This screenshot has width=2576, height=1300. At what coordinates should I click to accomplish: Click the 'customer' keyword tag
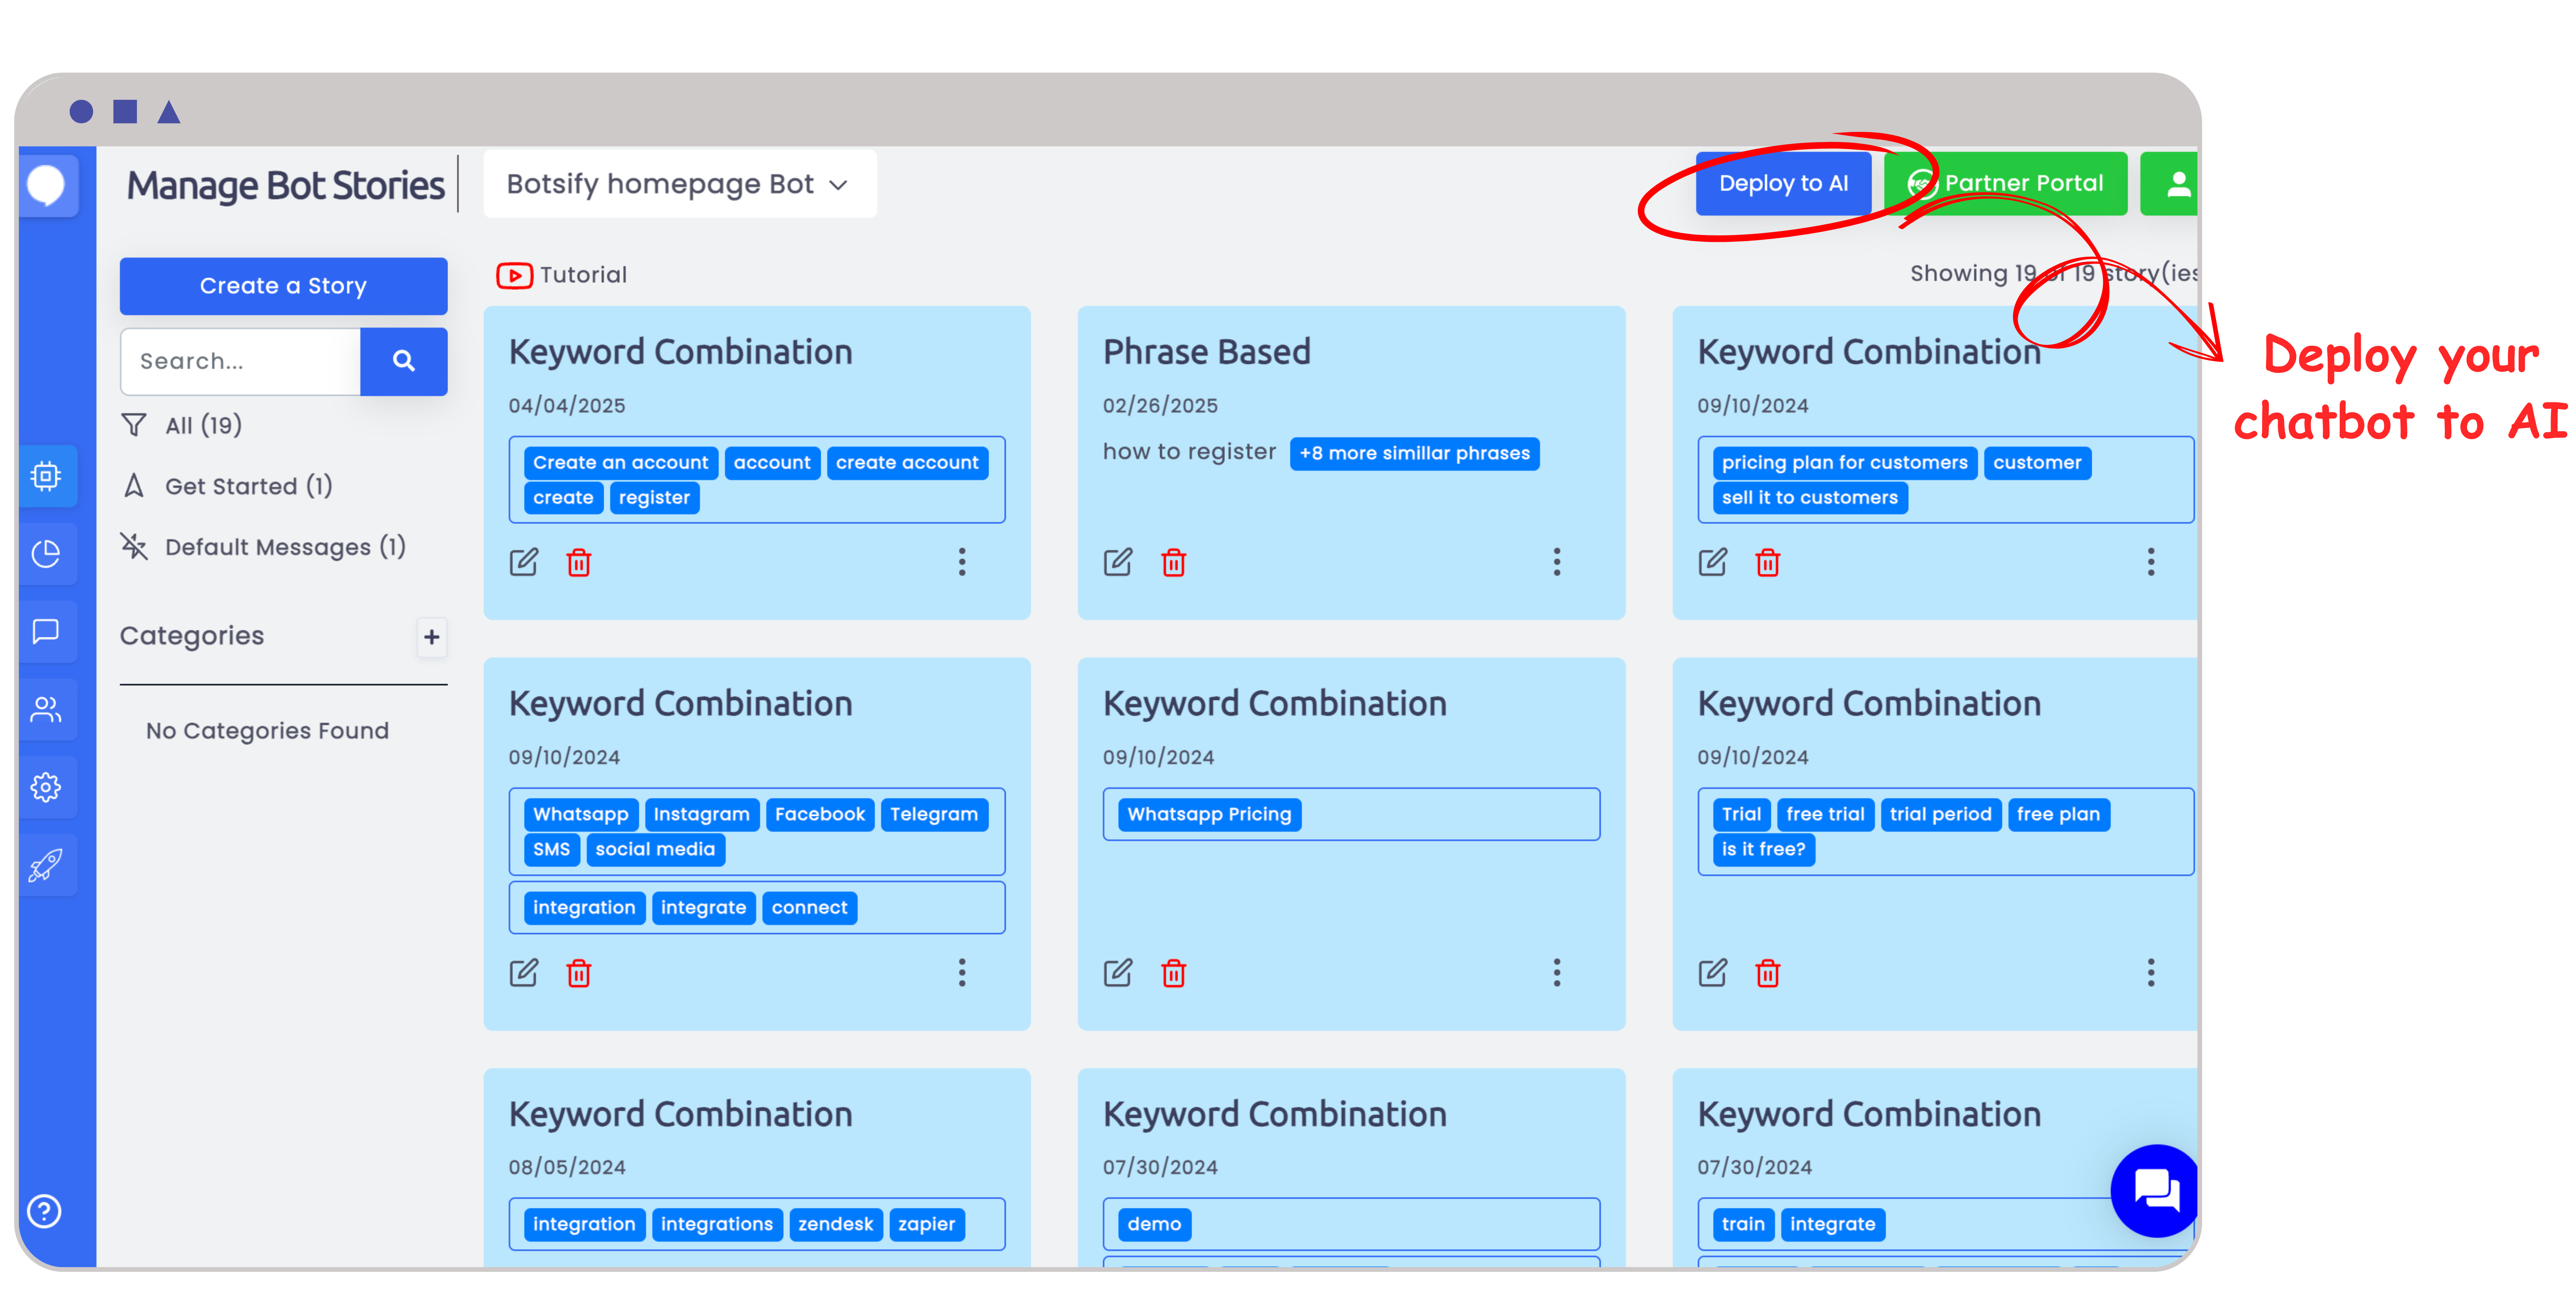pyautogui.click(x=2037, y=463)
